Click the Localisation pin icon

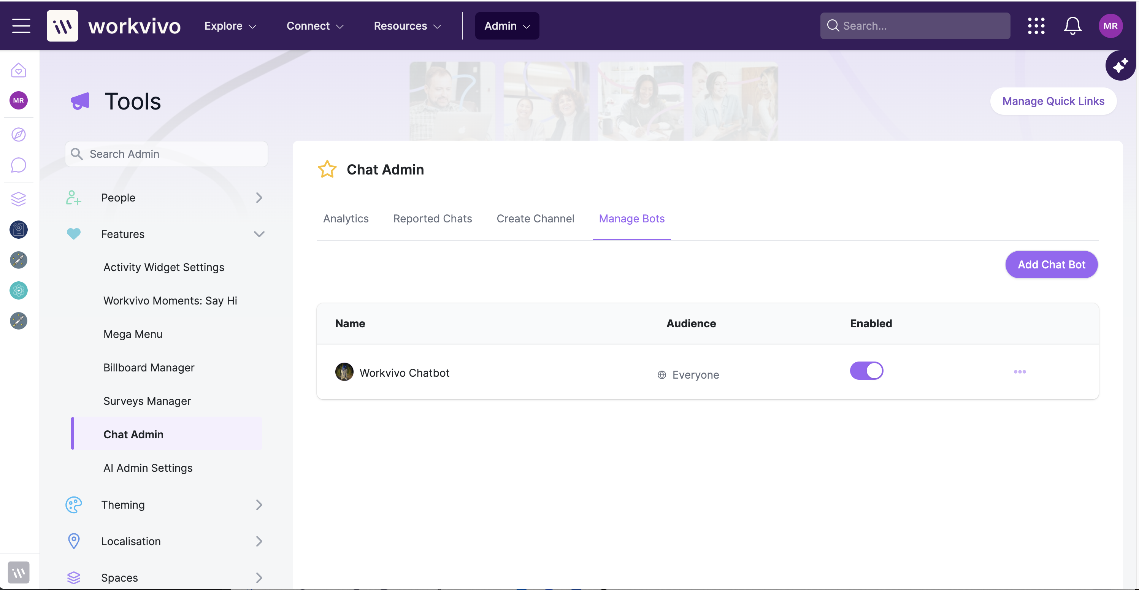pyautogui.click(x=73, y=541)
